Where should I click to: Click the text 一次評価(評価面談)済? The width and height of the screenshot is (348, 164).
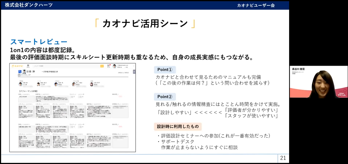pos(50,71)
